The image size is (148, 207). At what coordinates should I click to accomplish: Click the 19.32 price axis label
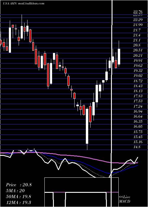click(x=138, y=71)
